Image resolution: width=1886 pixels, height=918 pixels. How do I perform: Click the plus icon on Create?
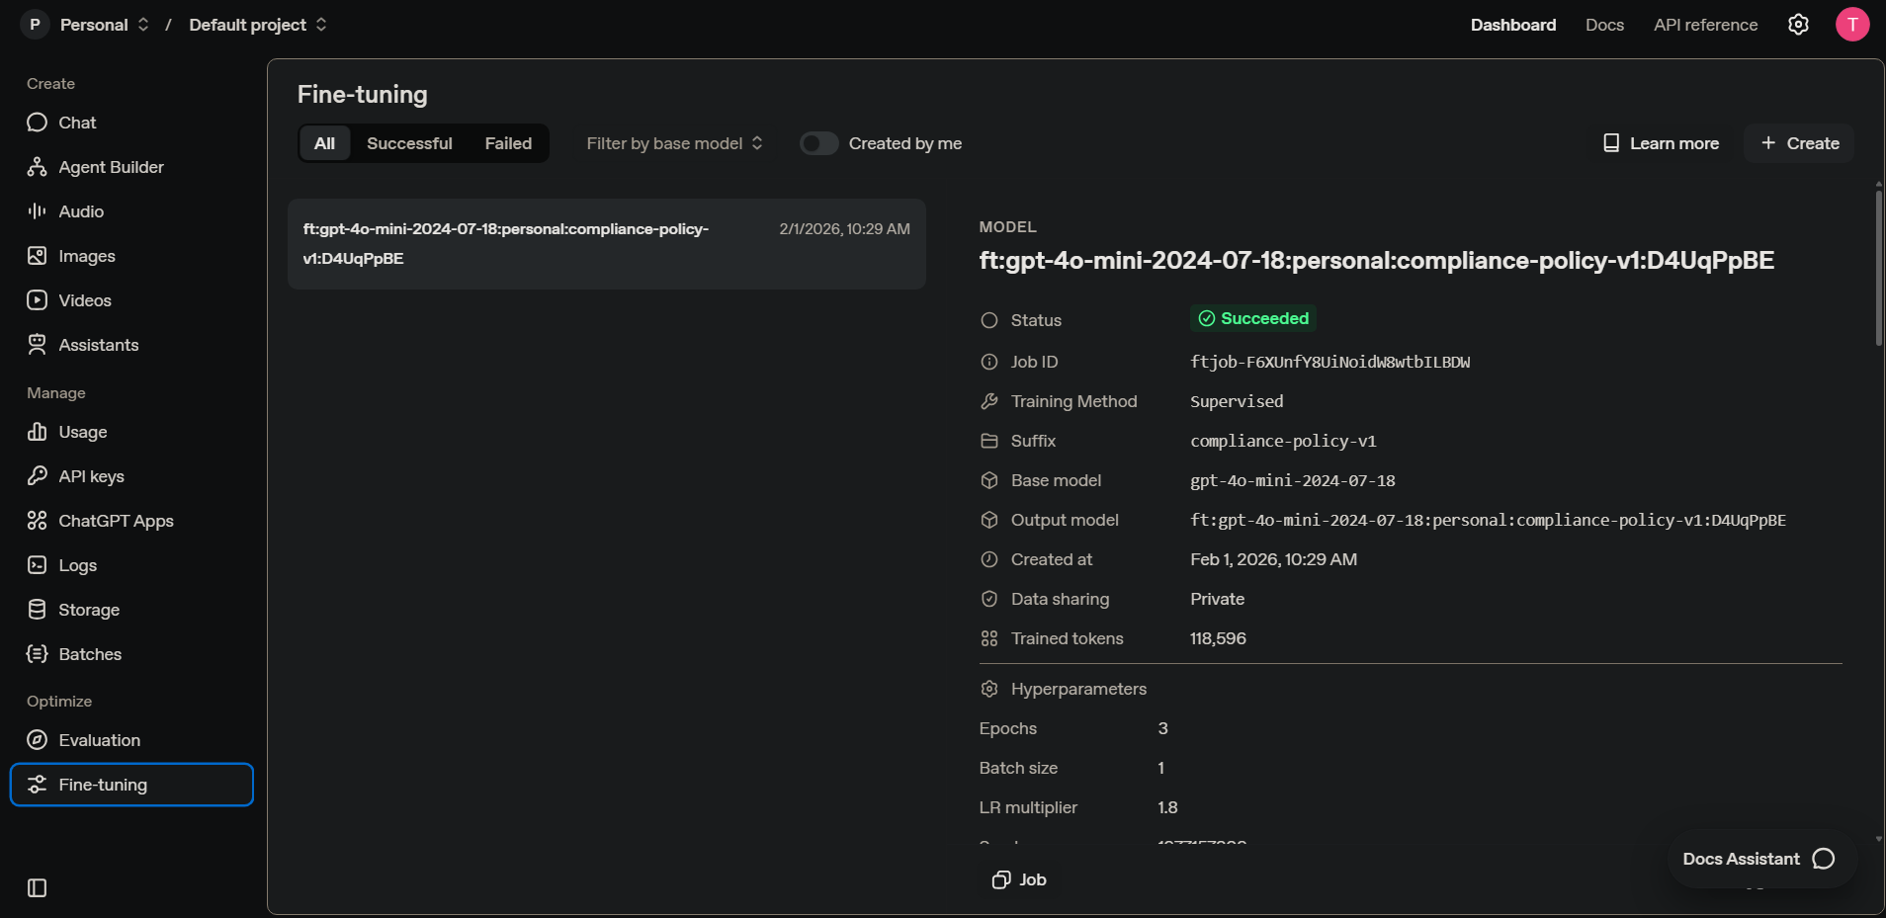1768,143
